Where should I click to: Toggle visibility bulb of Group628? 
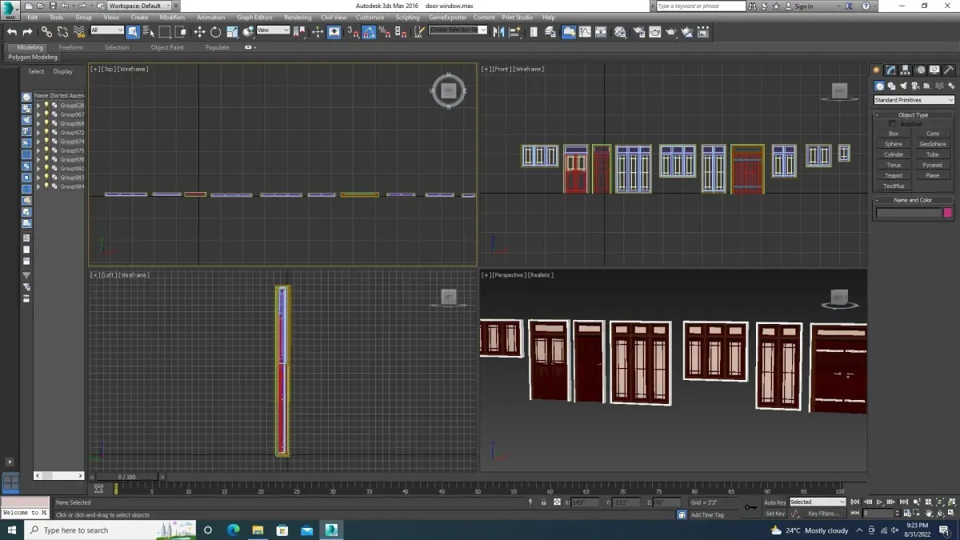click(46, 106)
